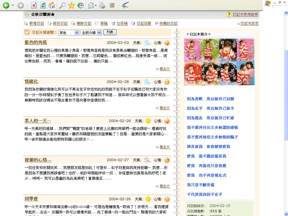The width and height of the screenshot is (288, 216).
Task: Click the Stop loading page icon
Action: coord(33,5)
